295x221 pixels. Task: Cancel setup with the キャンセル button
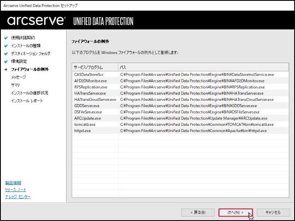tap(273, 212)
